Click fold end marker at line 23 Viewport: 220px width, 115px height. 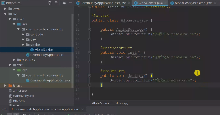90,85
